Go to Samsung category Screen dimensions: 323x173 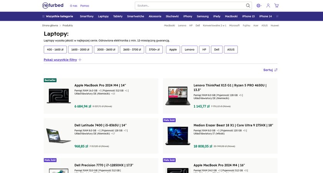point(203,16)
